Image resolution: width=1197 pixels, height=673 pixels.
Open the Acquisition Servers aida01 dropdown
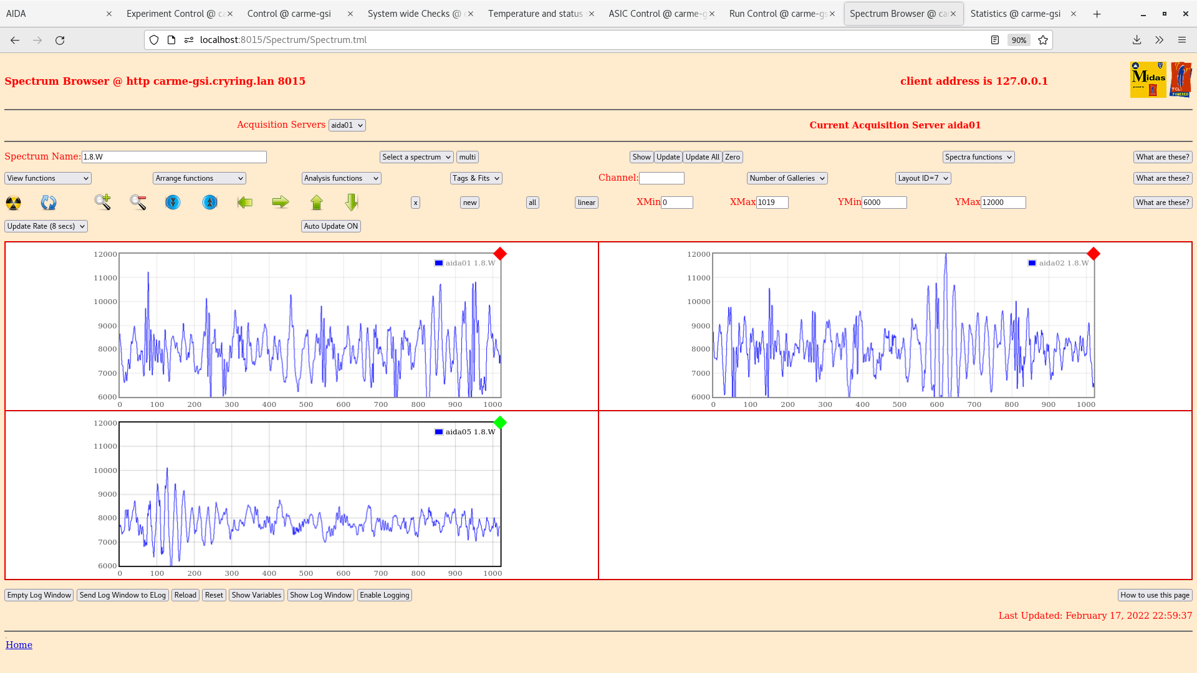(x=347, y=125)
